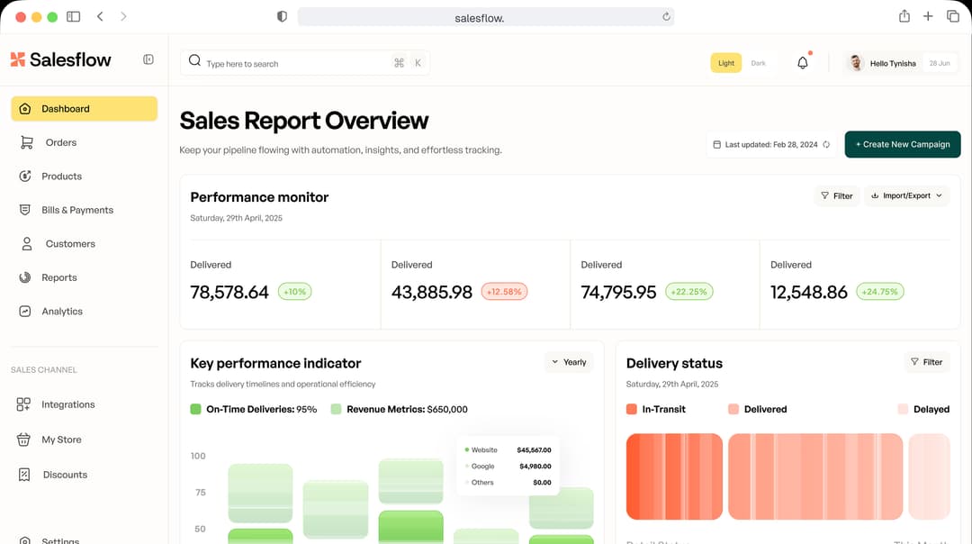Screen dimensions: 972x544
Task: Open Products via its sidebar icon
Action: pyautogui.click(x=24, y=176)
